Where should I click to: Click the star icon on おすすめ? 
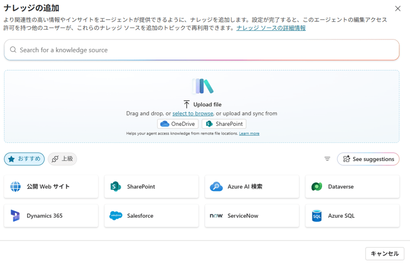(x=11, y=159)
